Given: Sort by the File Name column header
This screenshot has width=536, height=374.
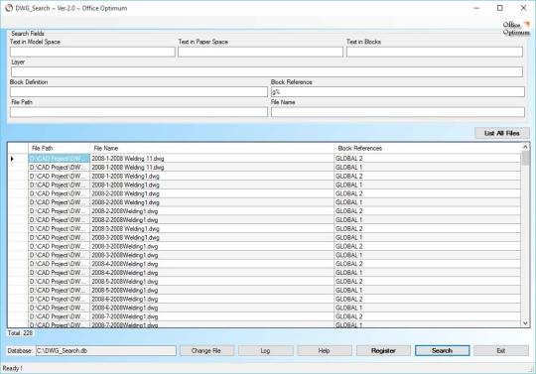Looking at the screenshot, I should (211, 148).
